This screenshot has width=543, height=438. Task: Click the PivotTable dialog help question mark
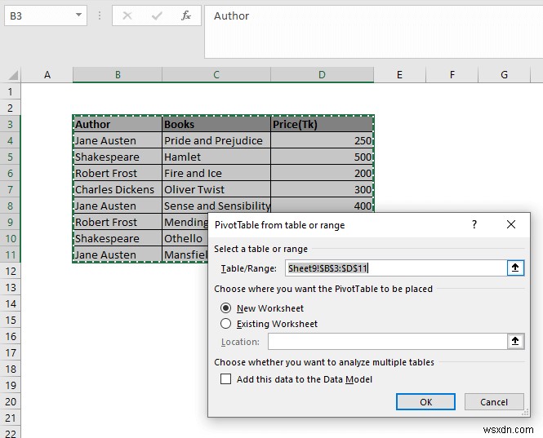tap(474, 225)
